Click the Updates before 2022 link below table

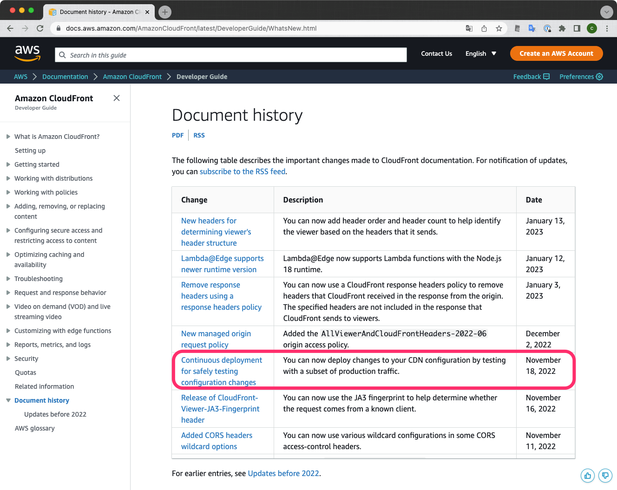[x=283, y=473]
